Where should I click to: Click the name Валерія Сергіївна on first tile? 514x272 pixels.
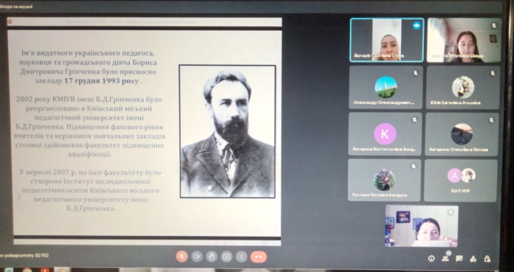[379, 56]
